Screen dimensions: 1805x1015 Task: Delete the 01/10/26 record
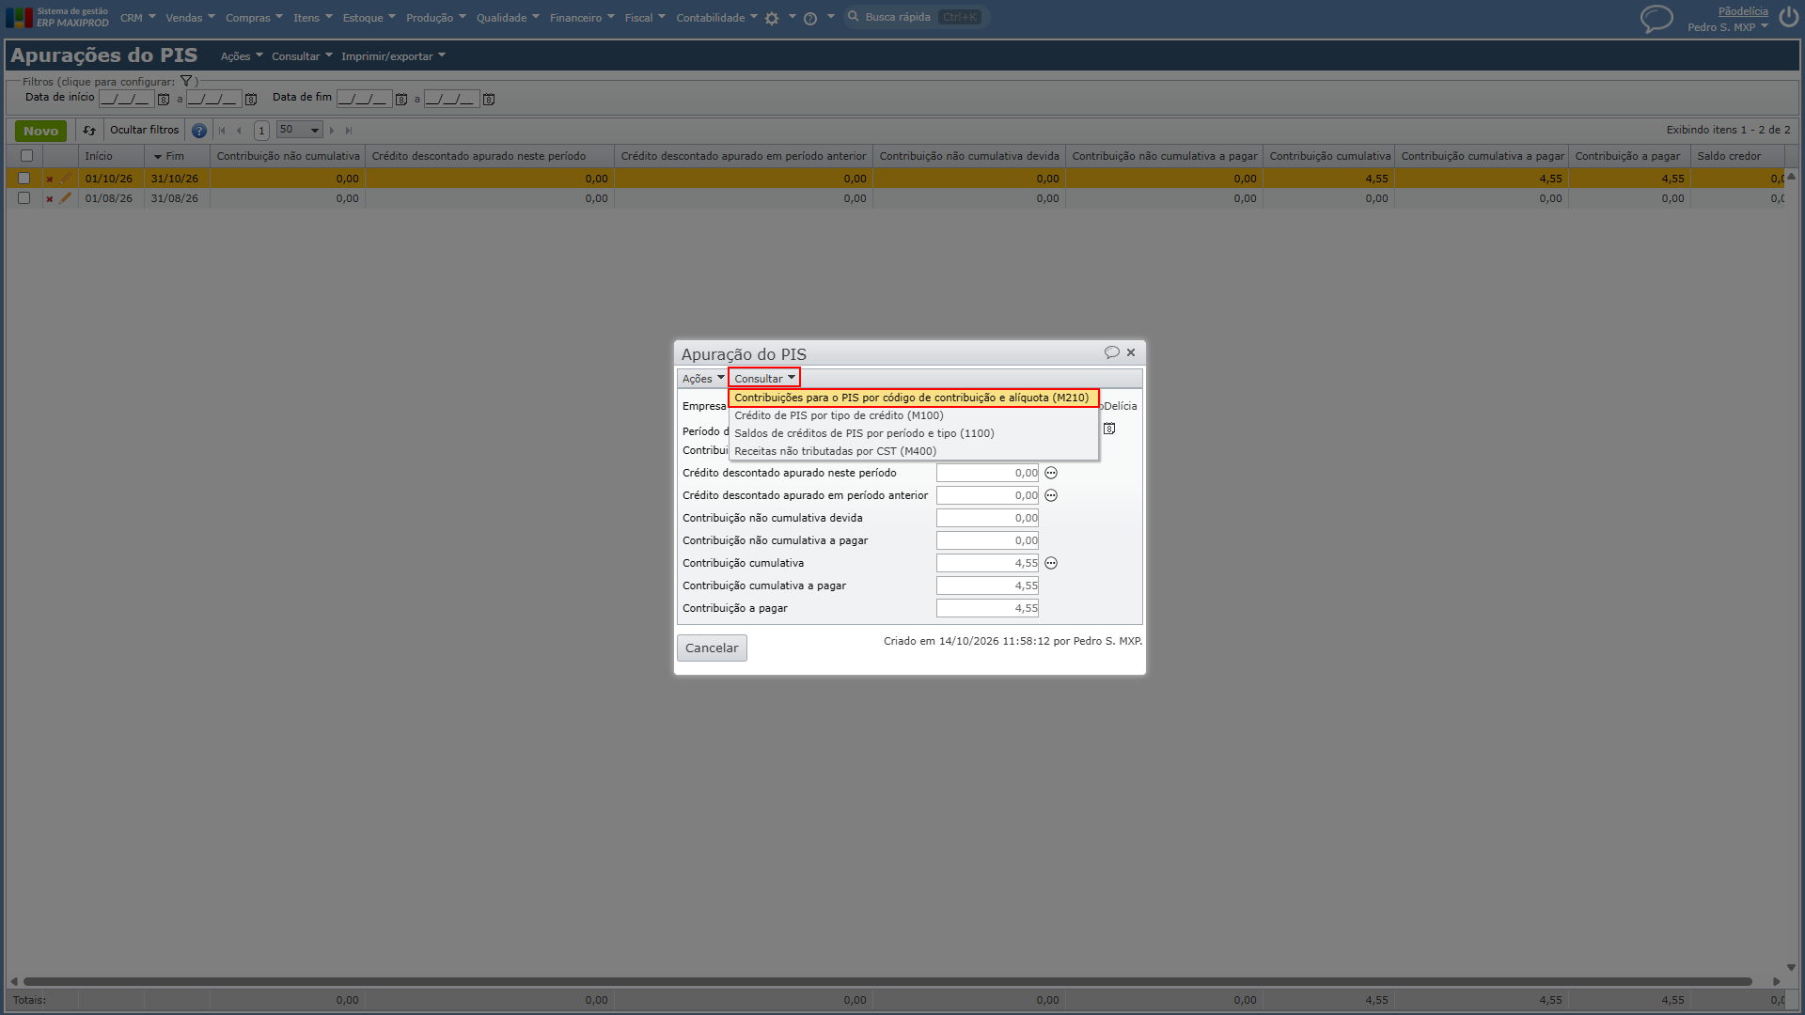click(50, 179)
